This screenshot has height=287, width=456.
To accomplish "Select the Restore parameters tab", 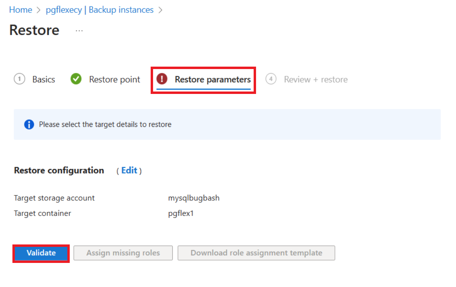I will (x=213, y=79).
